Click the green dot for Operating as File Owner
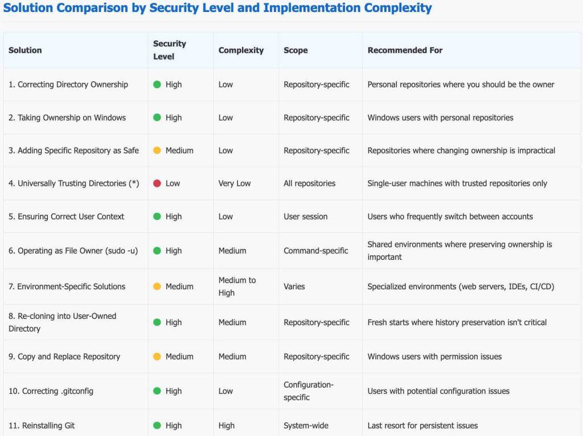 click(157, 251)
